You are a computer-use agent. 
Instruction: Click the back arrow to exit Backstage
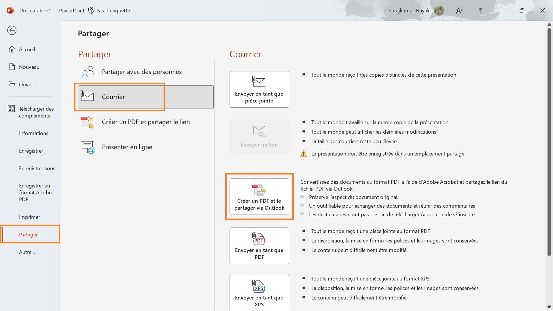click(12, 30)
